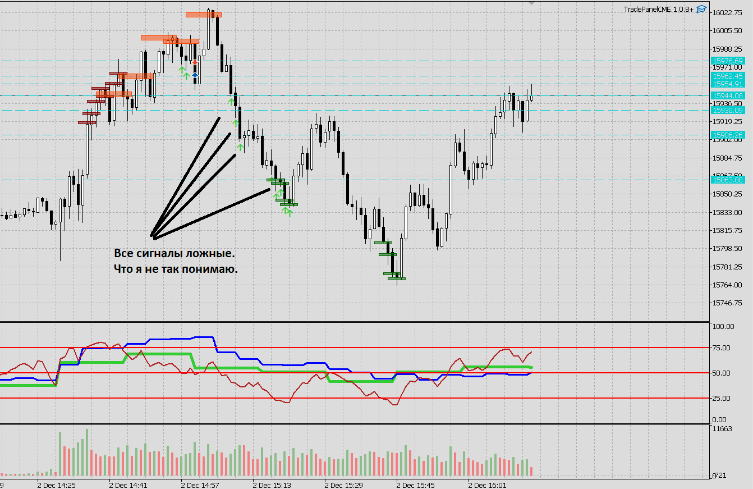Select the 15863.88 cyan price label
This screenshot has width=753, height=489.
click(727, 180)
